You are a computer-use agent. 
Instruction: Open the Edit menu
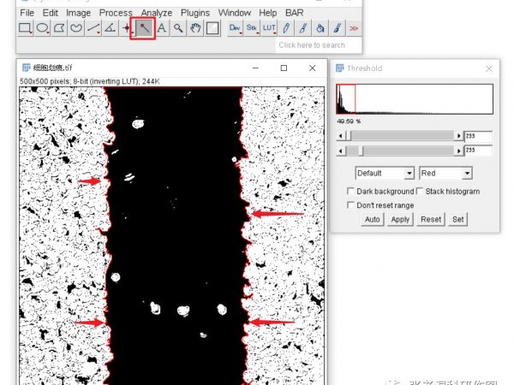pyautogui.click(x=51, y=13)
